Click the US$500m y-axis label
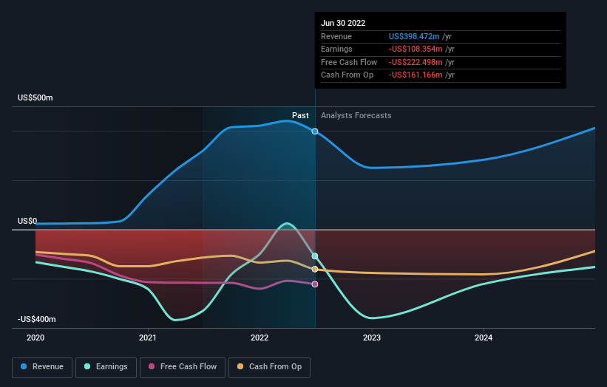This screenshot has width=607, height=387. pos(35,97)
